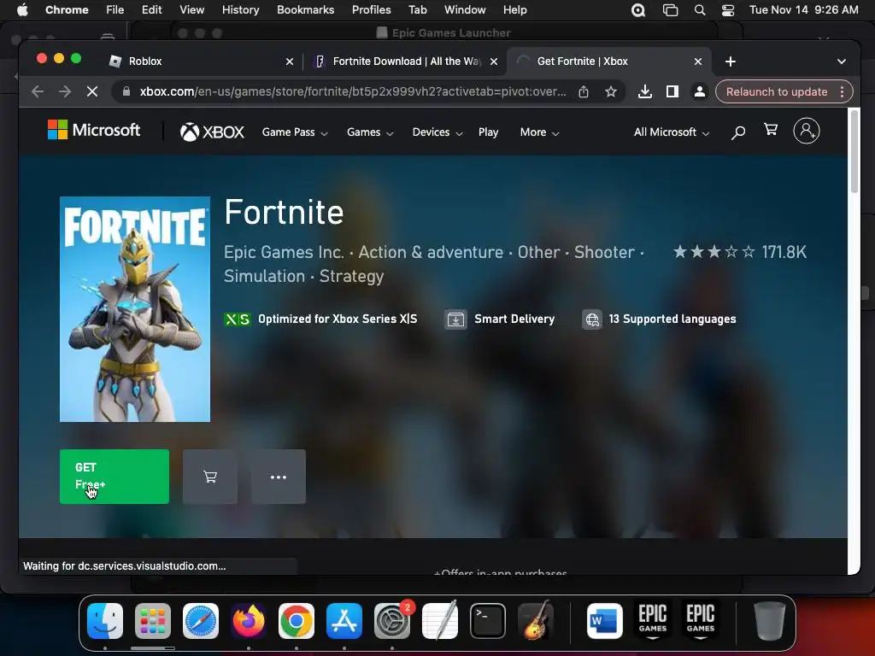875x656 pixels.
Task: Open the Play link
Action: (x=488, y=132)
